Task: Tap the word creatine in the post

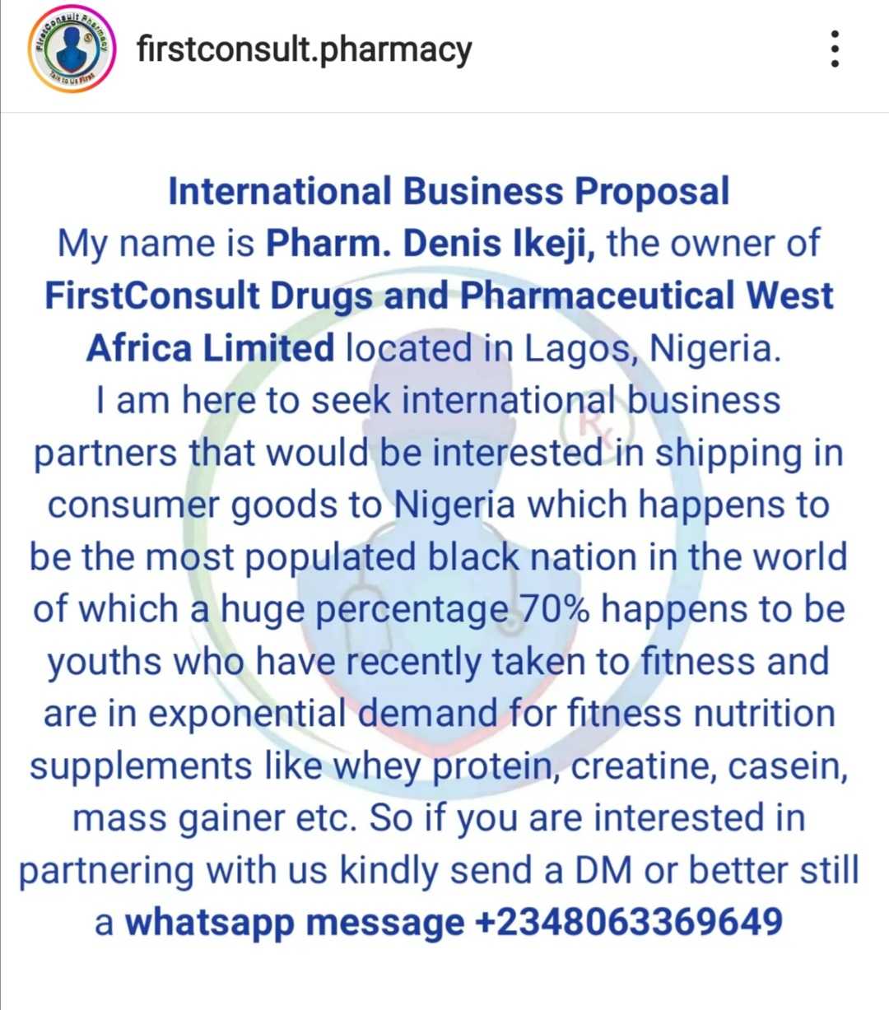Action: (644, 766)
